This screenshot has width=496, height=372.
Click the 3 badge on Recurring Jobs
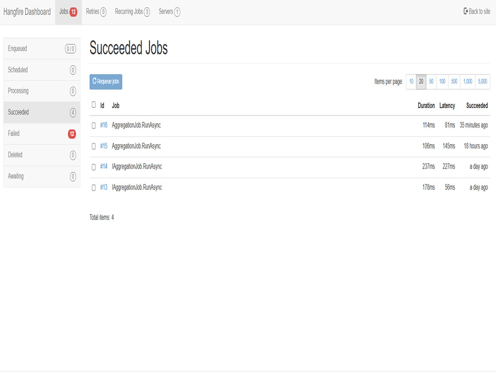coord(147,12)
